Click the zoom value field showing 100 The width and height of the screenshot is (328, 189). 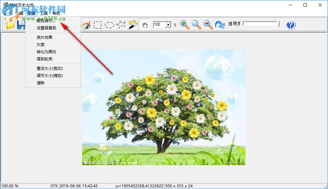[159, 24]
